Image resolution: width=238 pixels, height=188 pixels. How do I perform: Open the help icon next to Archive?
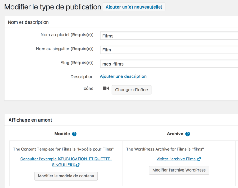coord(187,134)
